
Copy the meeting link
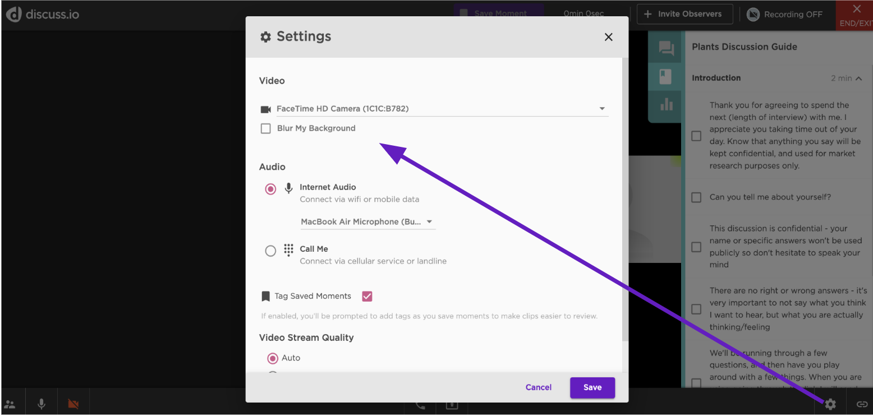(x=861, y=404)
